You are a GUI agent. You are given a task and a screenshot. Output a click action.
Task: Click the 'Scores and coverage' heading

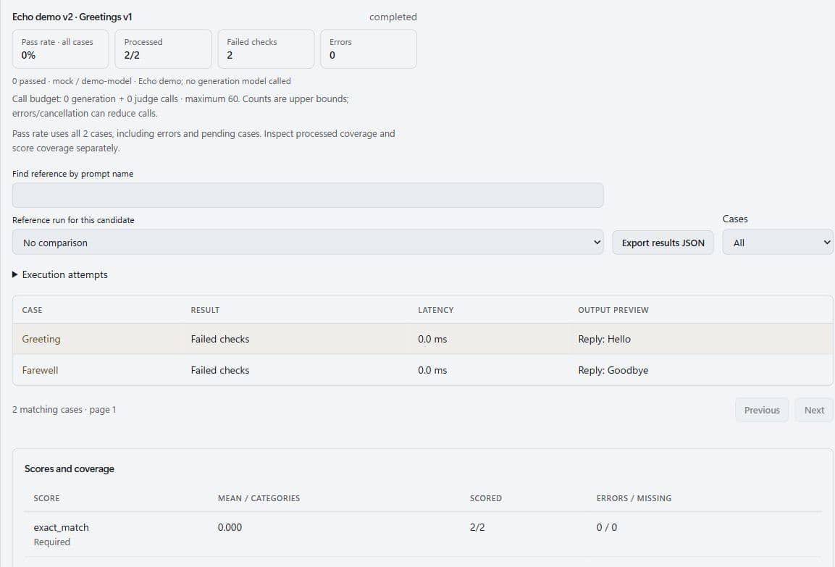(x=70, y=469)
